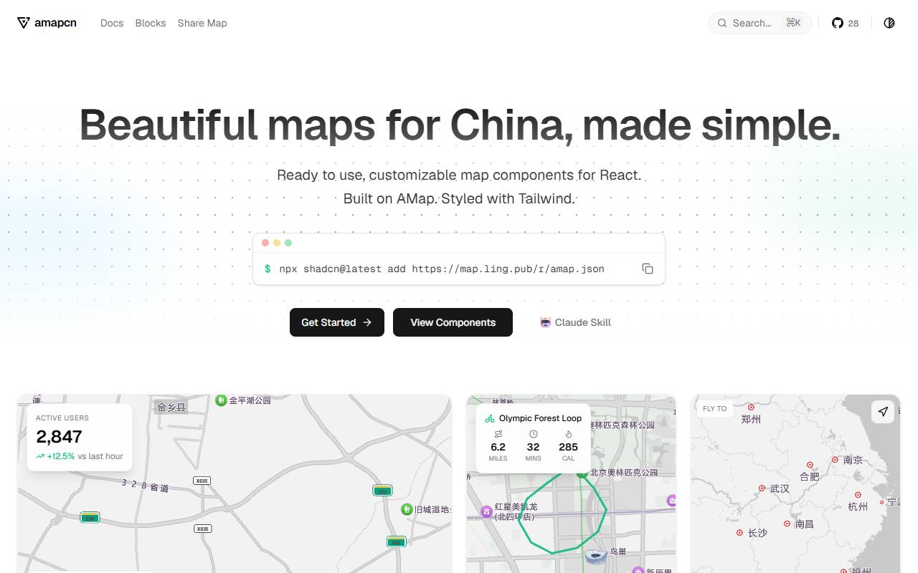This screenshot has width=918, height=573.
Task: Click the +12.5% trend arrow icon
Action: click(40, 456)
